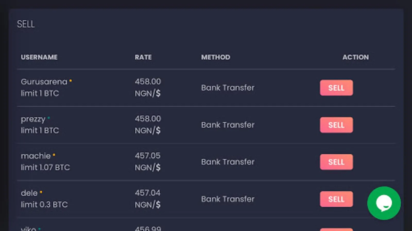
Task: Open the prezzy username profile
Action: [x=33, y=119]
